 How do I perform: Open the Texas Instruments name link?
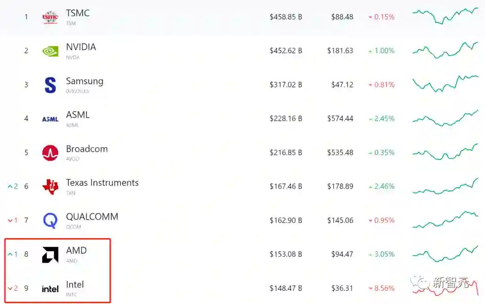102,183
